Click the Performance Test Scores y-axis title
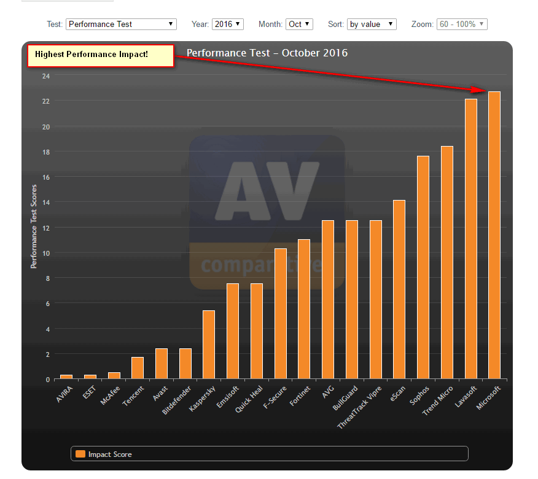 [33, 226]
